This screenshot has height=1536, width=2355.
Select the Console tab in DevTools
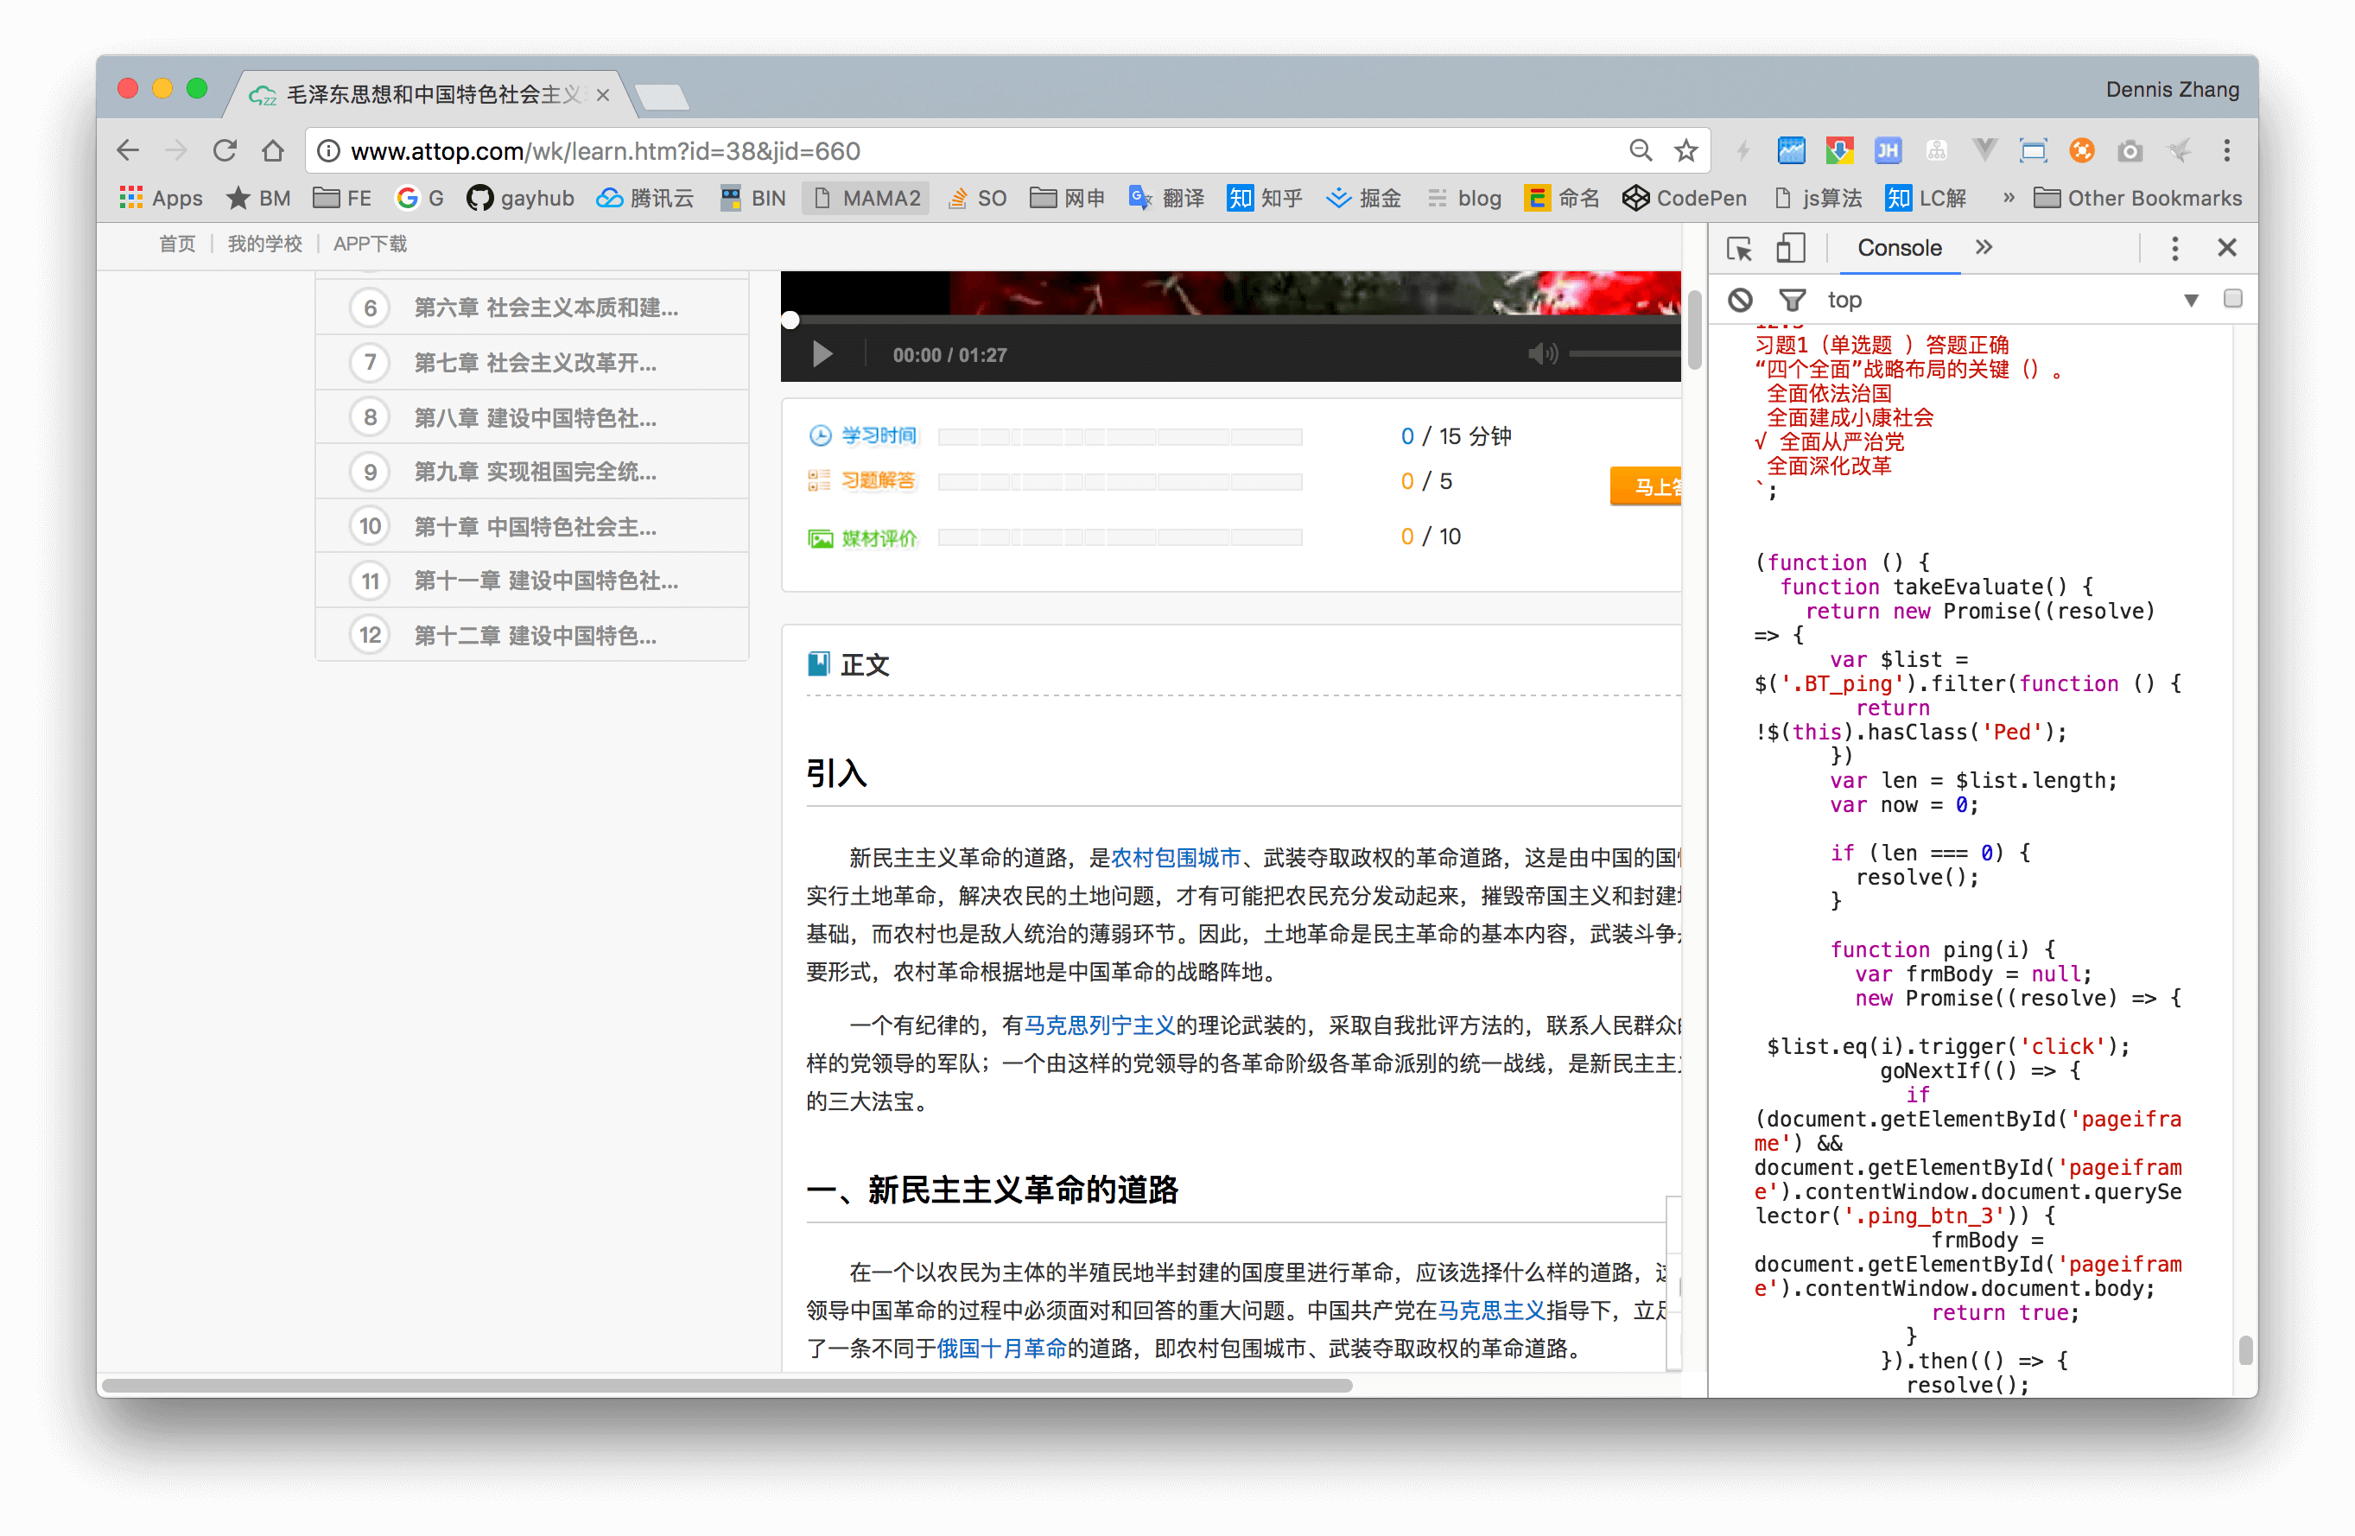[x=1899, y=249]
